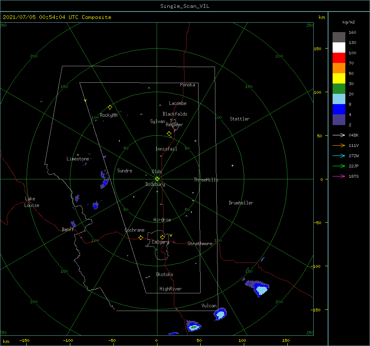Click the cyan 27ZW arrow icon
The width and height of the screenshot is (370, 346).
coord(339,156)
